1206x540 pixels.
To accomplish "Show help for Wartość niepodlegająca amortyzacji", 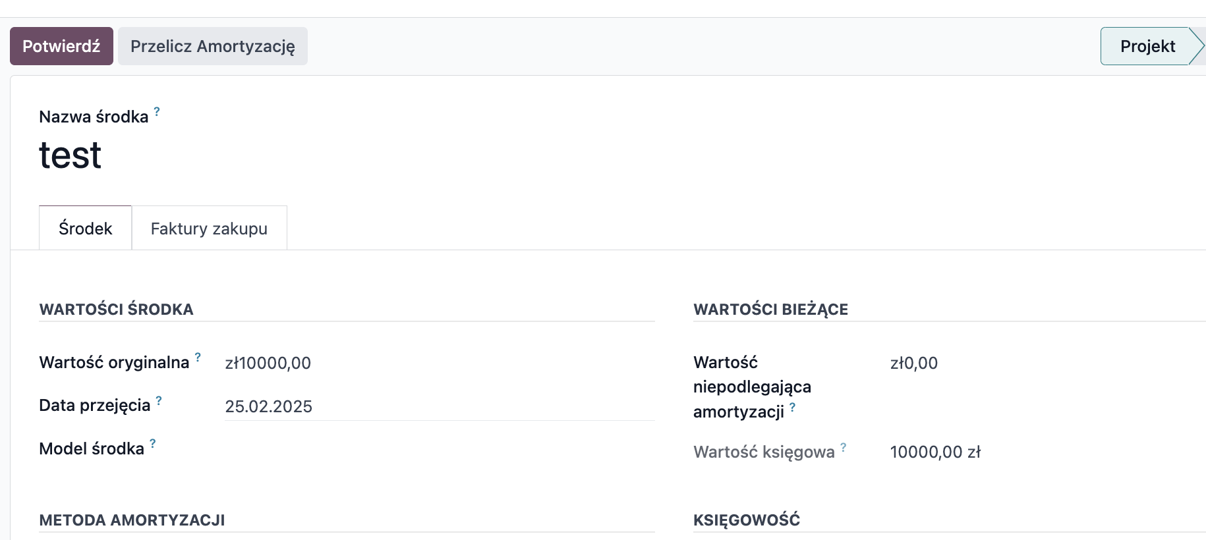I will 793,407.
